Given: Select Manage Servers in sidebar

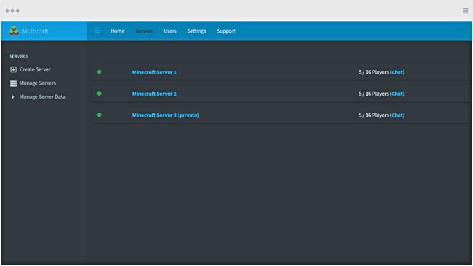Looking at the screenshot, I should 38,83.
